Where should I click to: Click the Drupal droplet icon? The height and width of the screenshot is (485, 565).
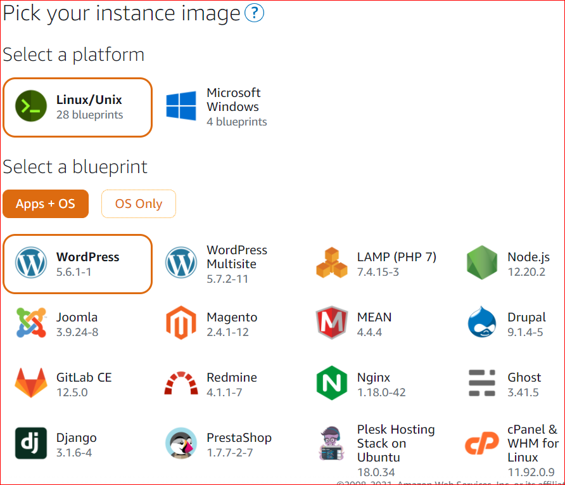click(482, 323)
